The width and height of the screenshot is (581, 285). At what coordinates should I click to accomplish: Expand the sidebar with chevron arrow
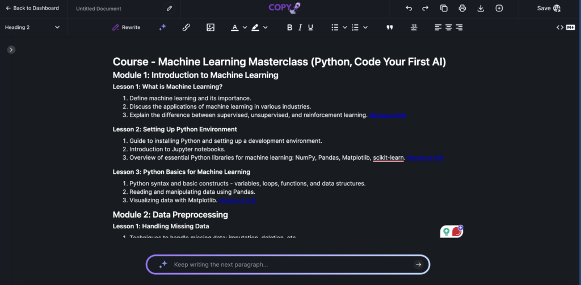[11, 50]
